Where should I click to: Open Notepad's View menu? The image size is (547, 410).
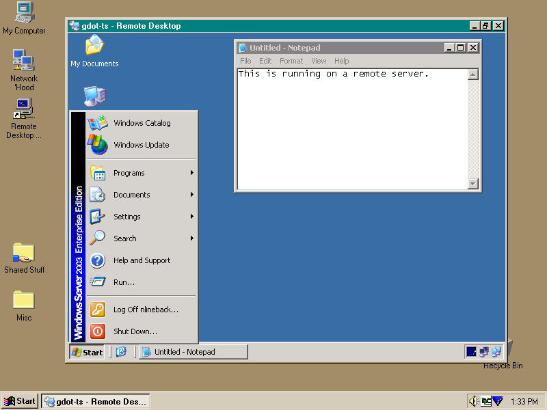(x=319, y=61)
